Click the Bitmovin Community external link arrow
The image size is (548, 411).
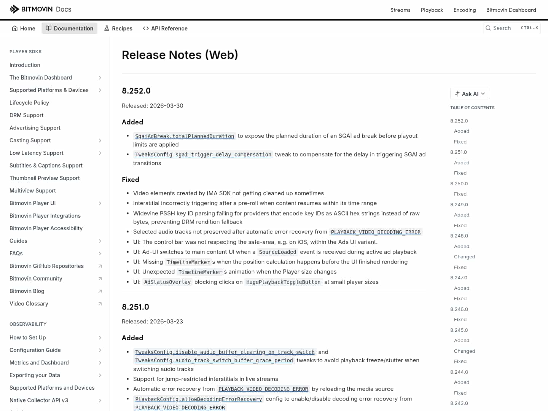pos(100,279)
